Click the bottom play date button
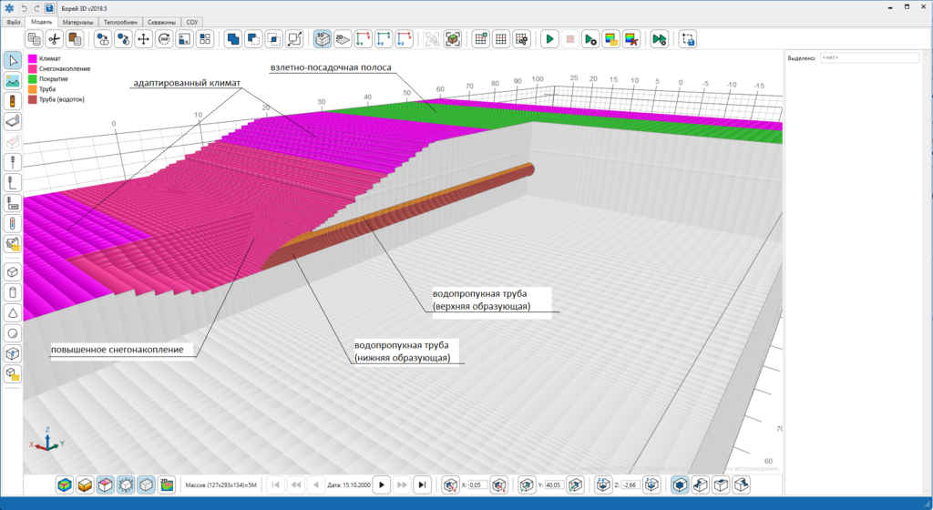The height and width of the screenshot is (510, 933). coord(382,485)
